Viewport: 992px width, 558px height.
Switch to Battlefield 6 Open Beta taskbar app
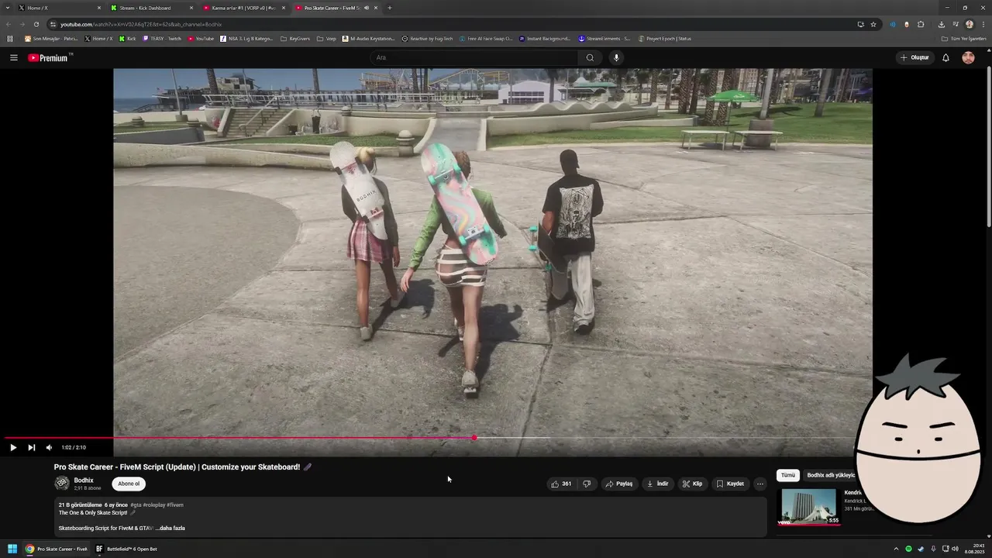(x=127, y=549)
